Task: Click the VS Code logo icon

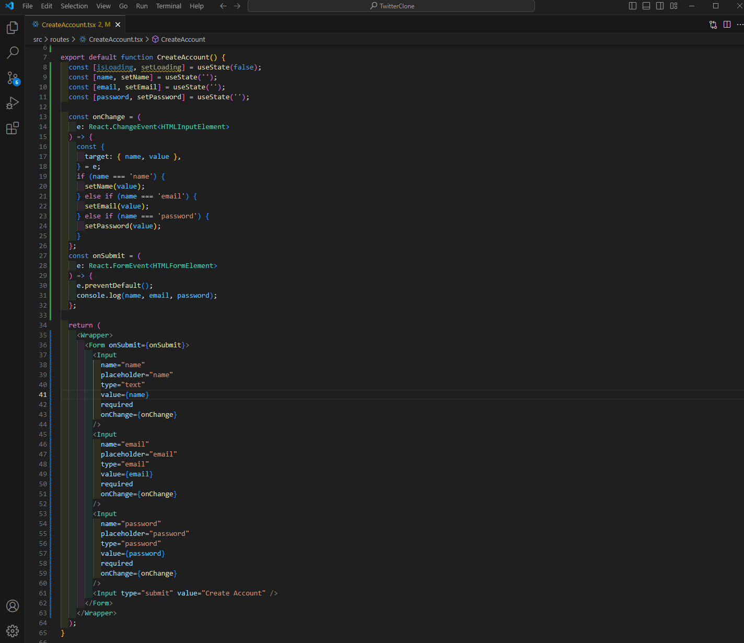Action: click(9, 6)
